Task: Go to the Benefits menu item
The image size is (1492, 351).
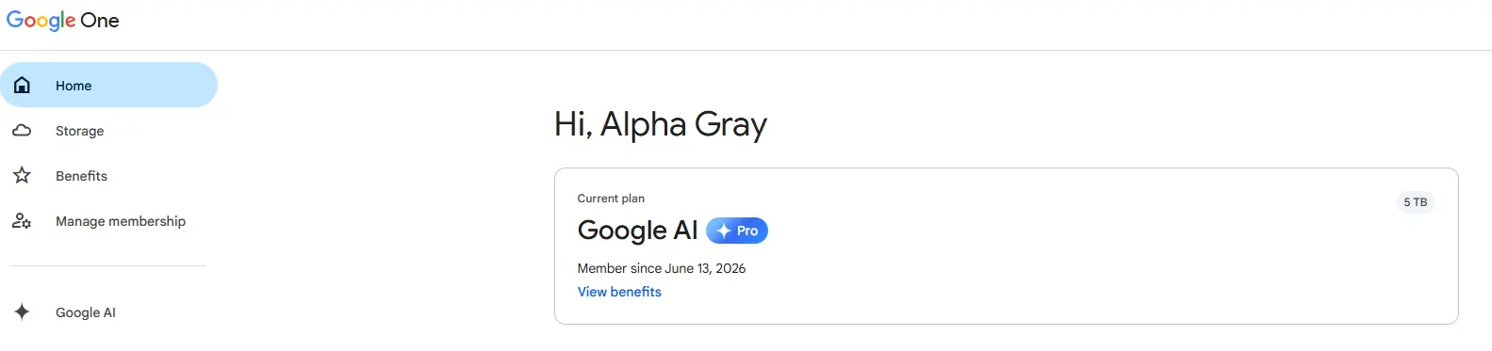Action: 108,176
